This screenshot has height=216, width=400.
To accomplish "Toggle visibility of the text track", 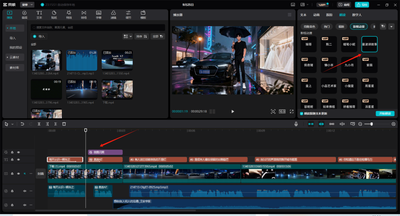I will (19, 159).
